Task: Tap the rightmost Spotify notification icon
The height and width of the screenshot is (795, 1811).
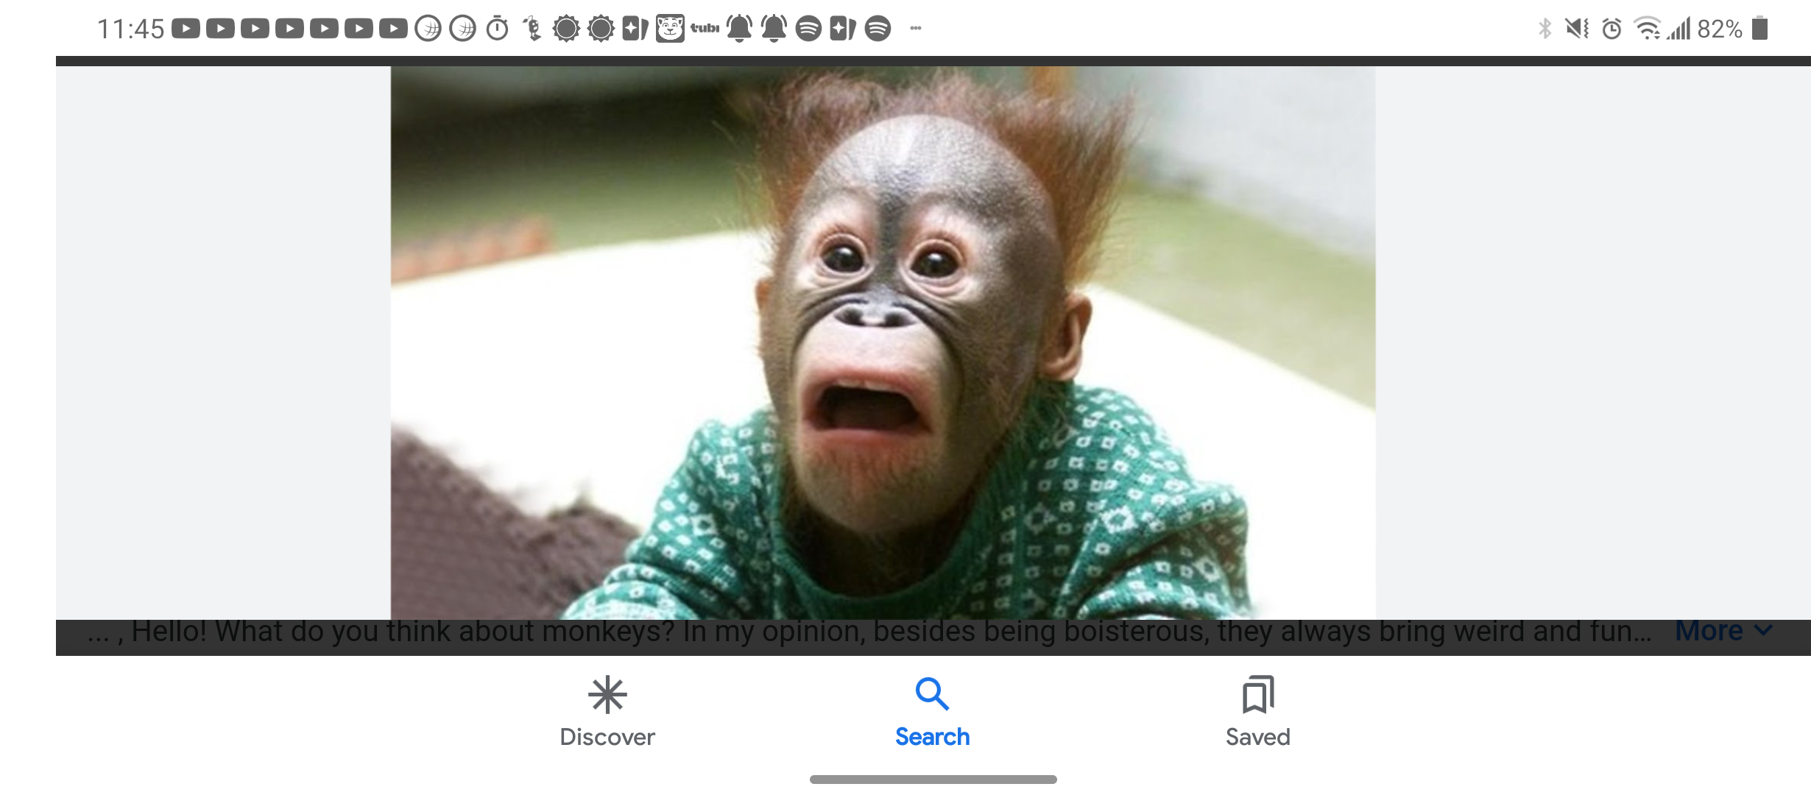Action: coord(878,29)
